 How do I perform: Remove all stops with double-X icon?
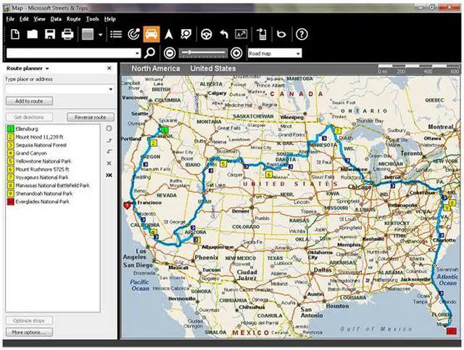click(109, 176)
